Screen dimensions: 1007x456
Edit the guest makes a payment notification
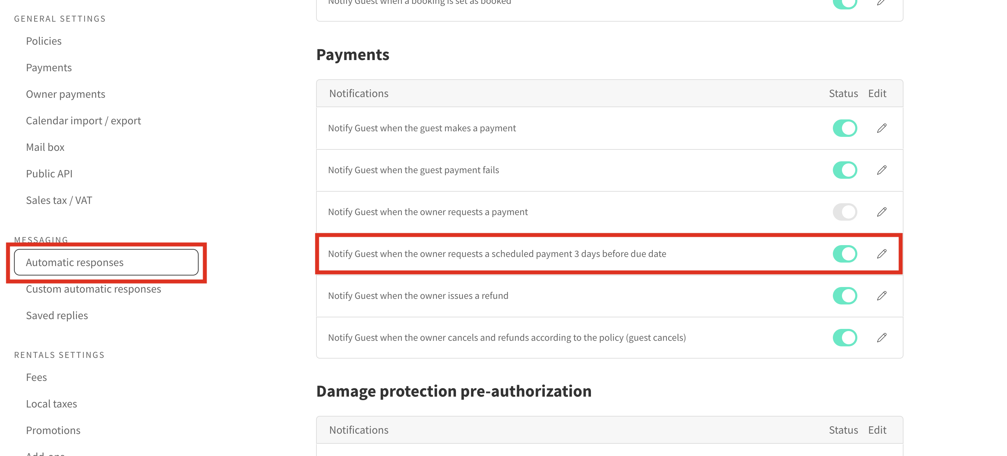coord(881,128)
